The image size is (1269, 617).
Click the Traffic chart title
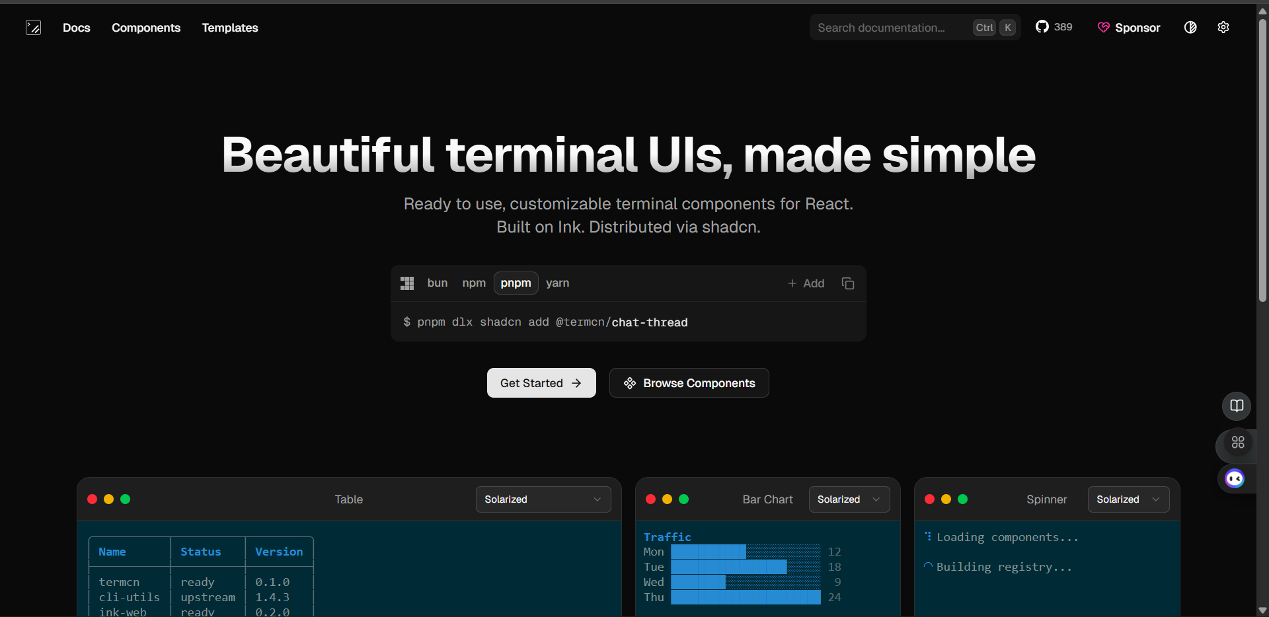pos(668,537)
